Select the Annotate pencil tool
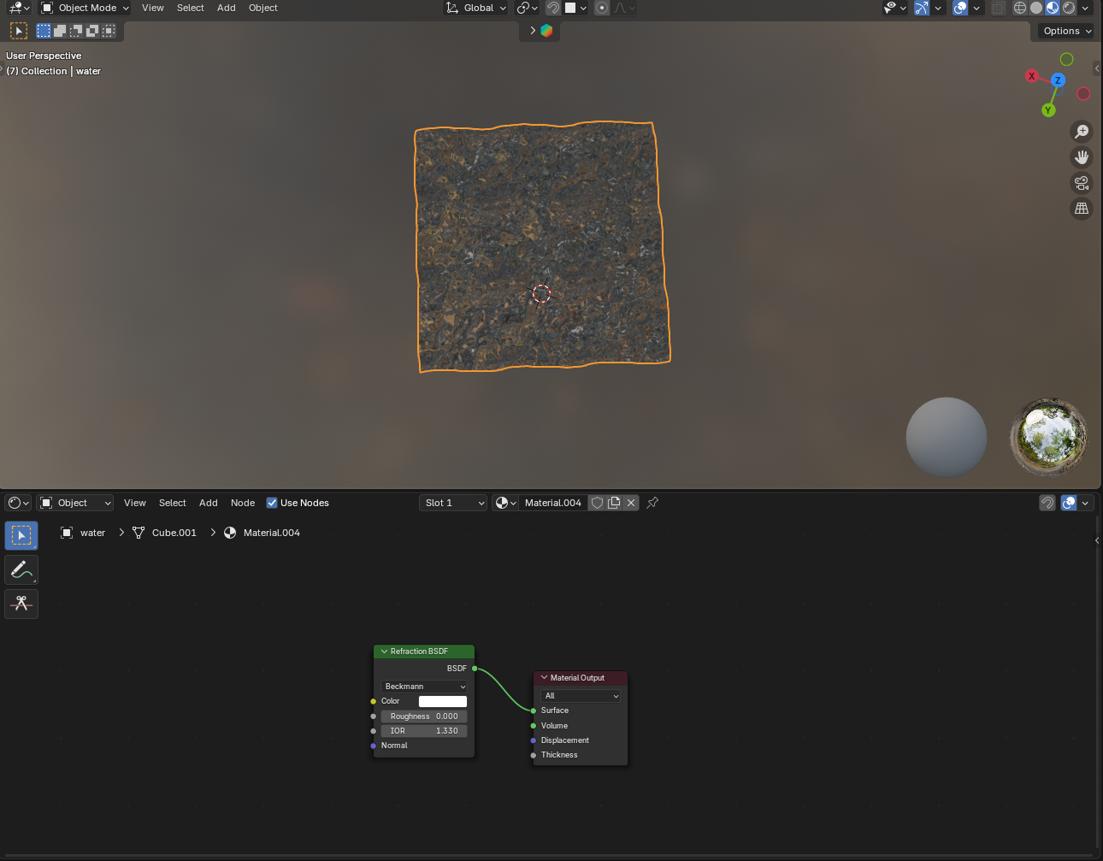1103x861 pixels. [x=21, y=569]
